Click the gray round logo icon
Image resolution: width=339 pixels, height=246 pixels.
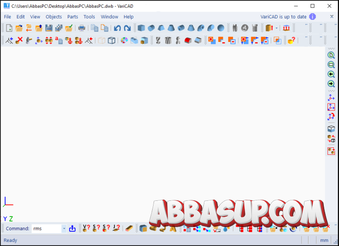[245, 28]
